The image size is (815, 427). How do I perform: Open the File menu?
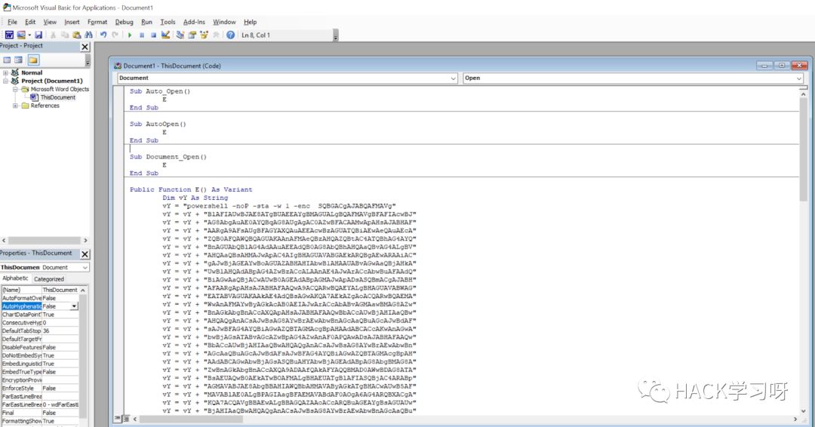pyautogui.click(x=13, y=22)
